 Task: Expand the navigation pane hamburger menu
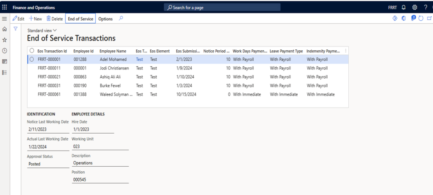tap(5, 19)
